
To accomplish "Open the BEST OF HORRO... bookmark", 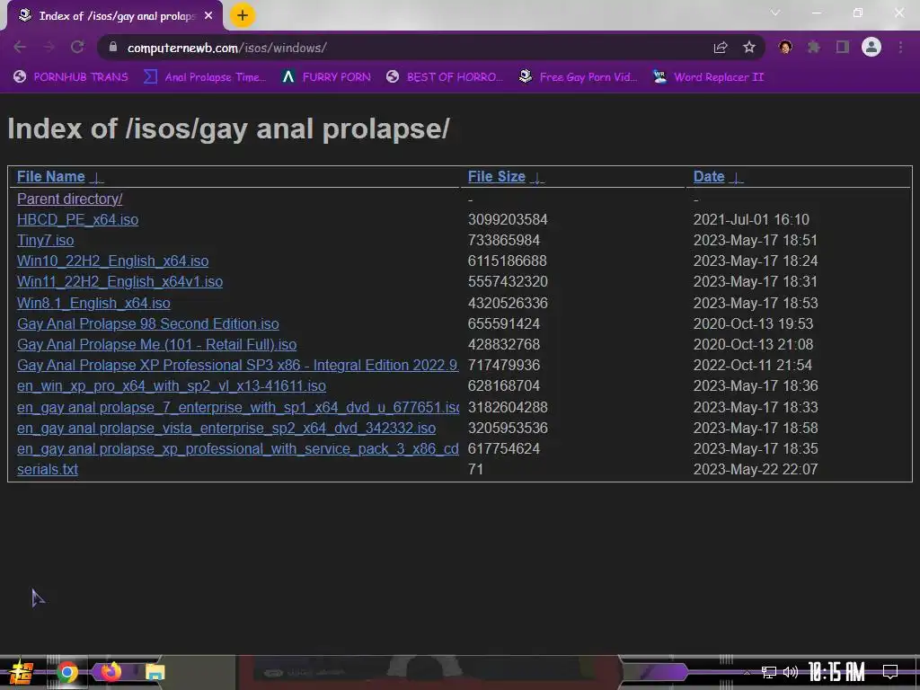I will [x=445, y=77].
